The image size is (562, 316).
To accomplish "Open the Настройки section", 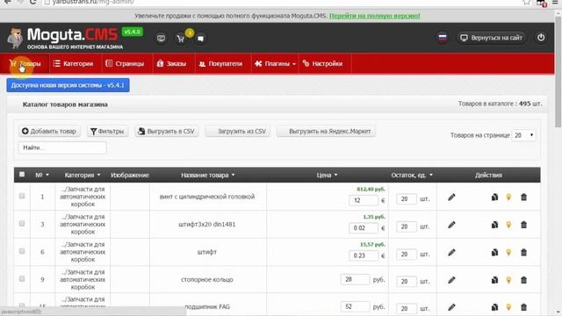I will click(322, 64).
